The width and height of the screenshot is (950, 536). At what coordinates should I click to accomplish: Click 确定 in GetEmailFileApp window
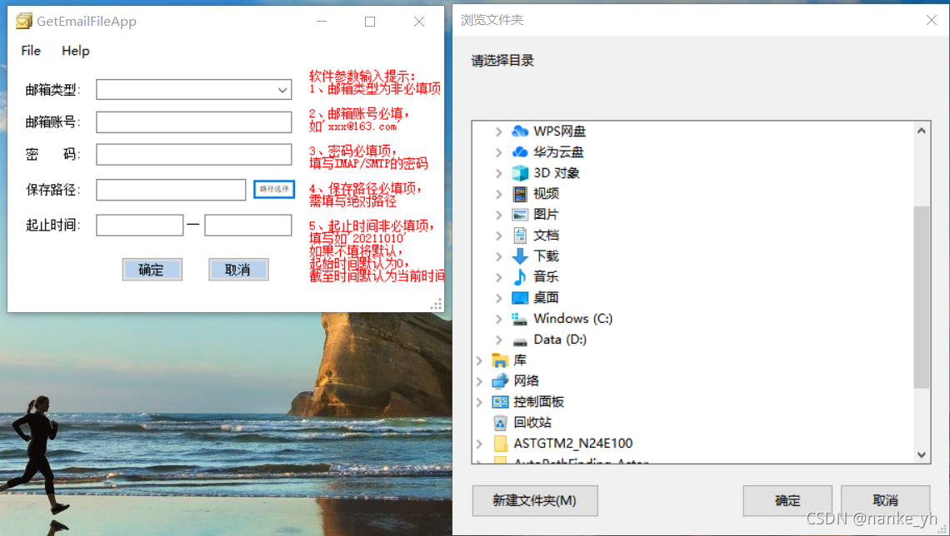[x=152, y=270]
